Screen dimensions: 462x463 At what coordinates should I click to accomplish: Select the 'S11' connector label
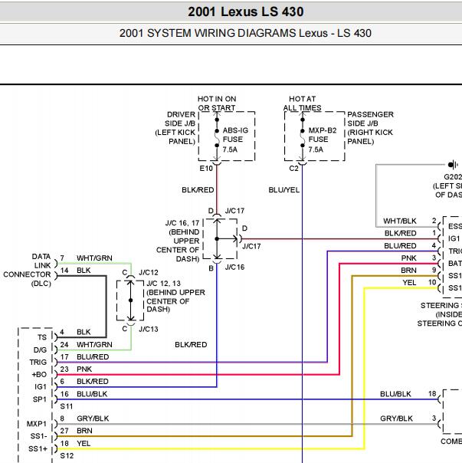coord(67,406)
